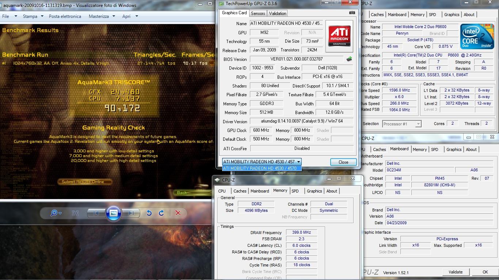Switch to the Sensors tab in GPU-Z

[258, 13]
